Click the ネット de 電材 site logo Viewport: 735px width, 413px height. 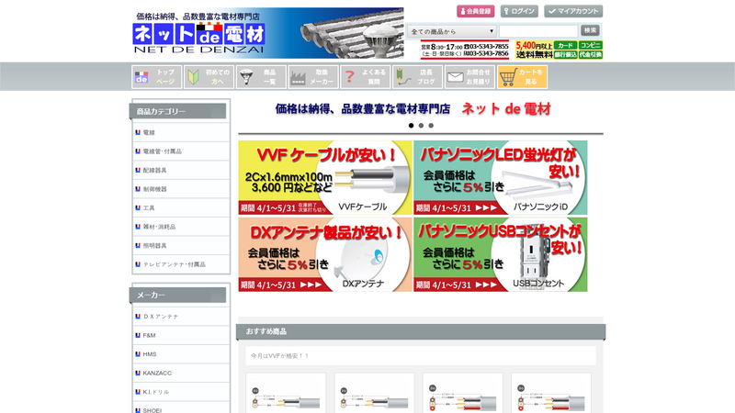199,38
